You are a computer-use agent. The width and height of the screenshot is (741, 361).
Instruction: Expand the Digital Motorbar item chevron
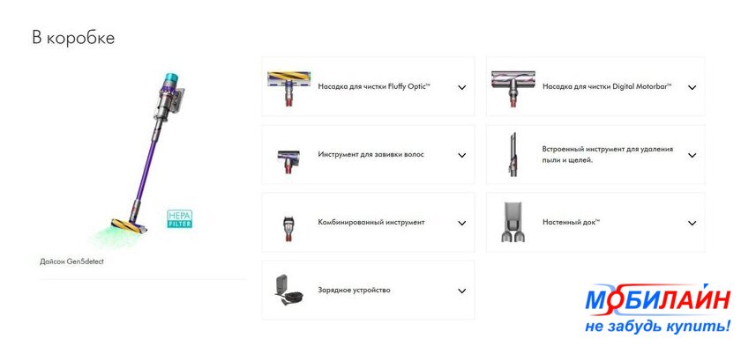pos(692,87)
